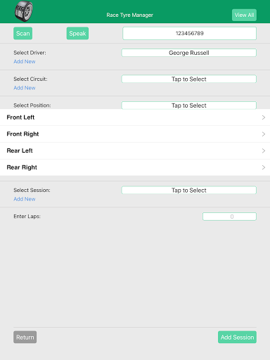Click the Enter Laps number field
The height and width of the screenshot is (360, 270).
click(229, 217)
